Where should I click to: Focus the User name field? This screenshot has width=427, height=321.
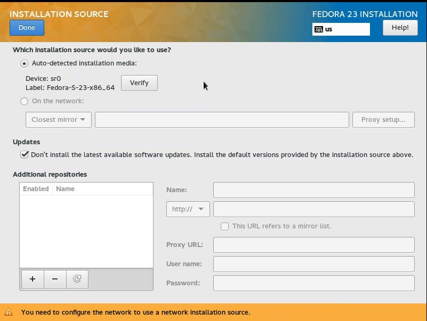313,264
